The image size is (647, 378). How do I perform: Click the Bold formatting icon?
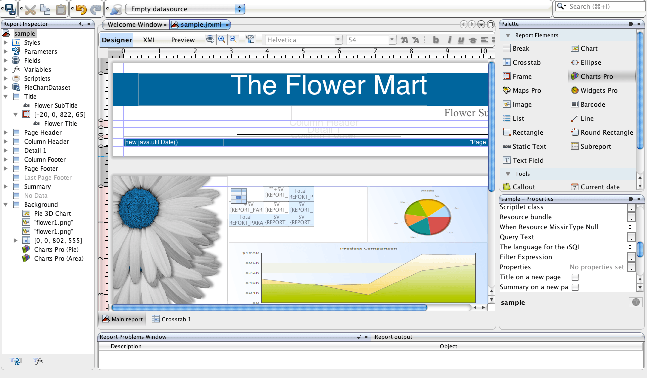[436, 40]
